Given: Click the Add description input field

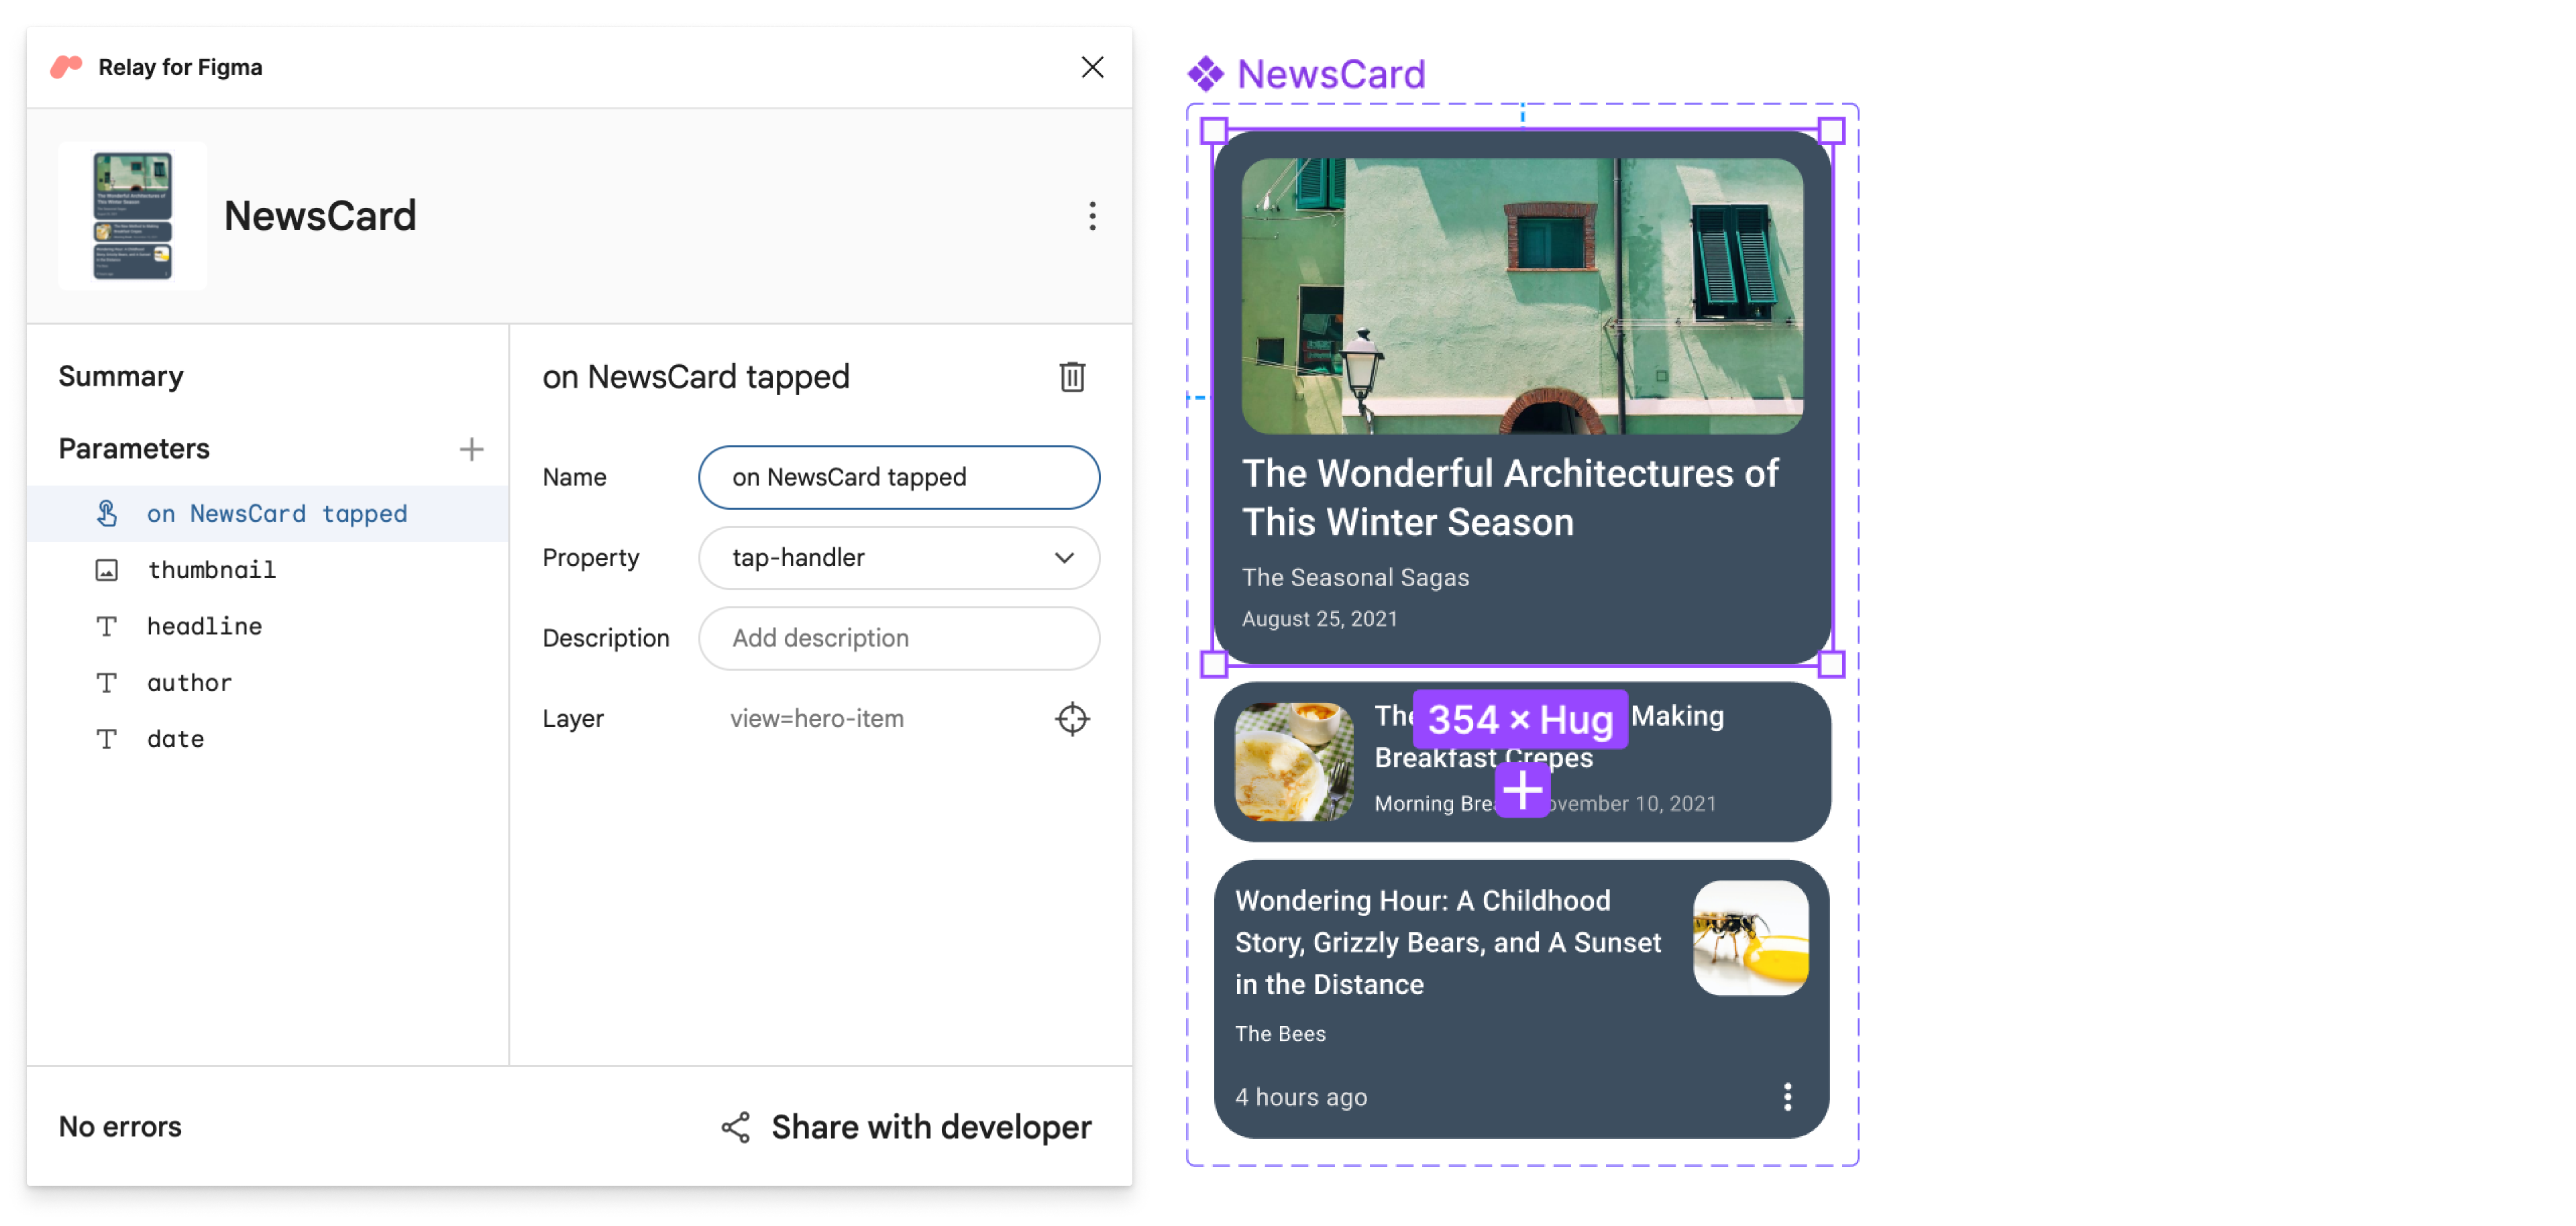Looking at the screenshot, I should pos(900,638).
